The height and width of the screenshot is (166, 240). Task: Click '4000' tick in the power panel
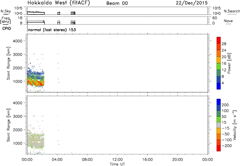pyautogui.click(x=17, y=41)
